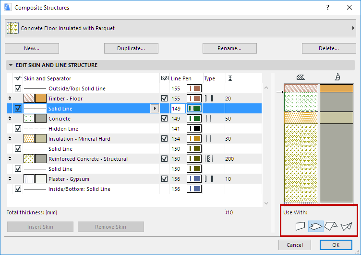The height and width of the screenshot is (255, 361).
Task: Click the Plaster - Gypsum finish type icon
Action: coord(209,179)
